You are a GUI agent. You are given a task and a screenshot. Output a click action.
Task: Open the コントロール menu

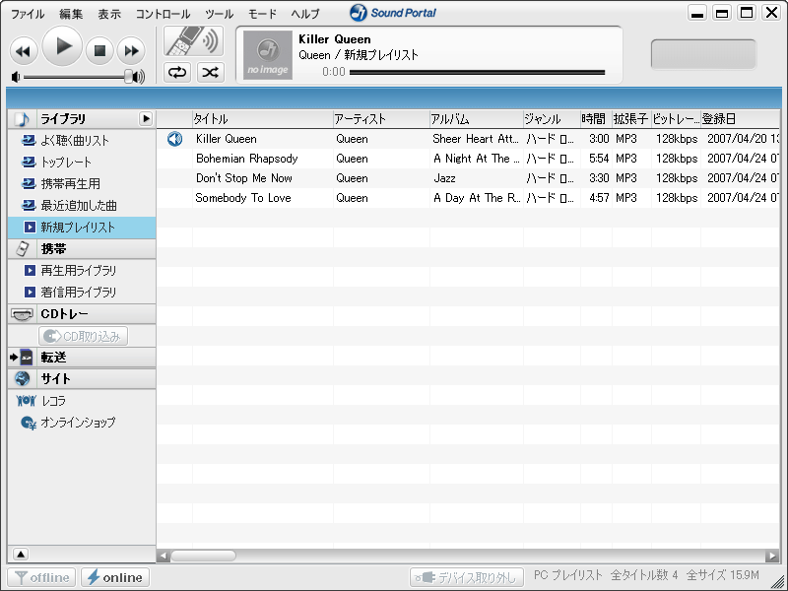click(163, 14)
